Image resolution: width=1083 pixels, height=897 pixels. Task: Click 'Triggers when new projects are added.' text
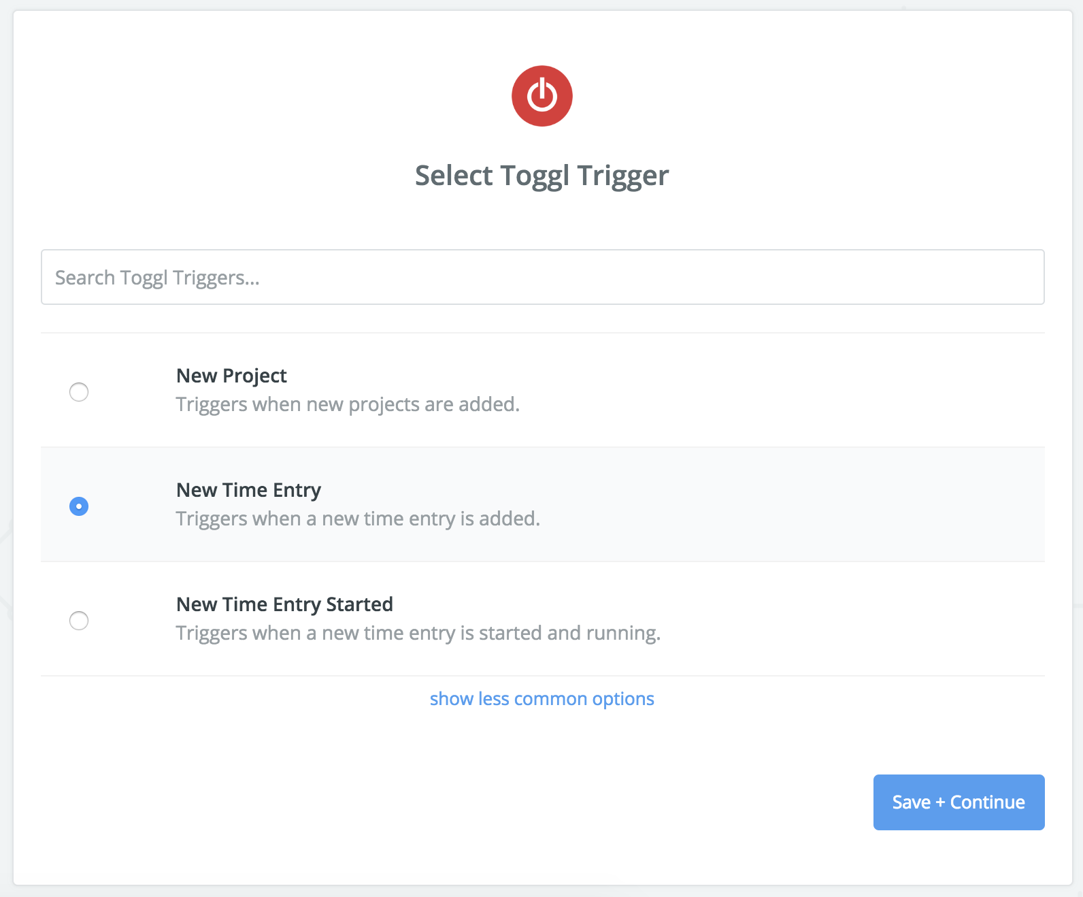[x=348, y=404]
